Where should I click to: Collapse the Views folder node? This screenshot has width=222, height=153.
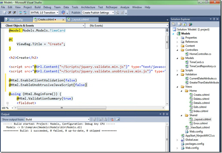point(177,87)
